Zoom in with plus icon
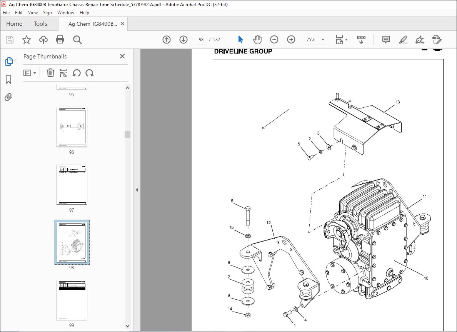 click(291, 40)
